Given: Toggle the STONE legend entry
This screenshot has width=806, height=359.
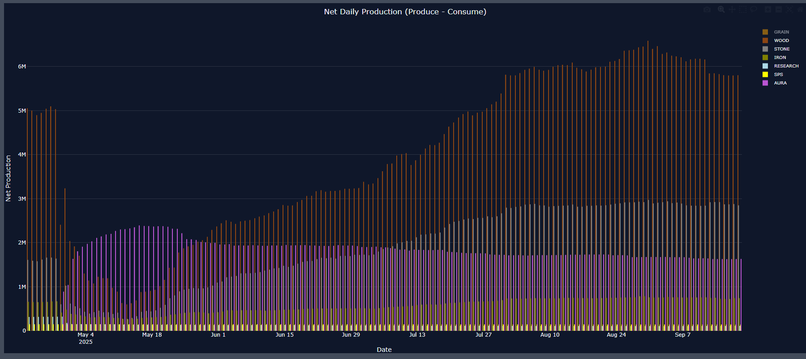Looking at the screenshot, I should tap(781, 49).
